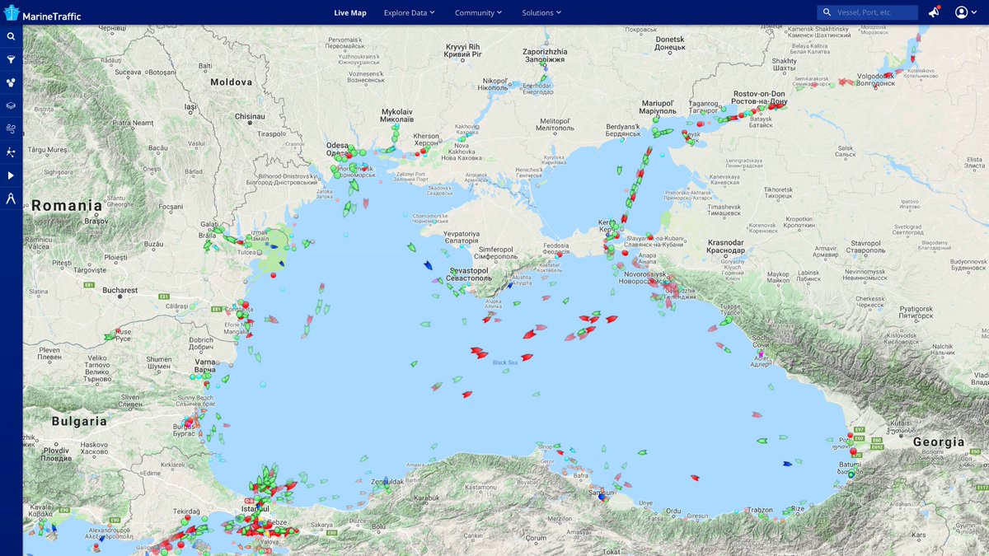Viewport: 989px width, 556px height.
Task: Open the wind and weather sidebar icon
Action: click(x=11, y=128)
